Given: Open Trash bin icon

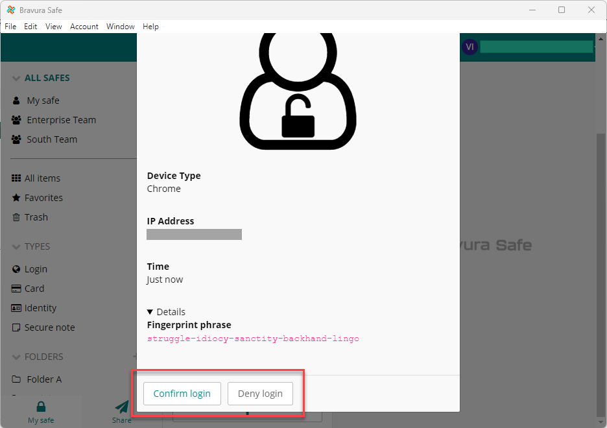Looking at the screenshot, I should [17, 217].
